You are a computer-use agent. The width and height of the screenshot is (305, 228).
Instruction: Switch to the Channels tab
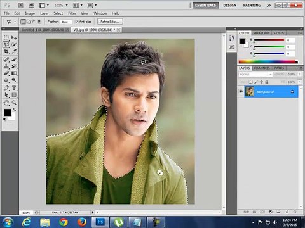pyautogui.click(x=262, y=68)
